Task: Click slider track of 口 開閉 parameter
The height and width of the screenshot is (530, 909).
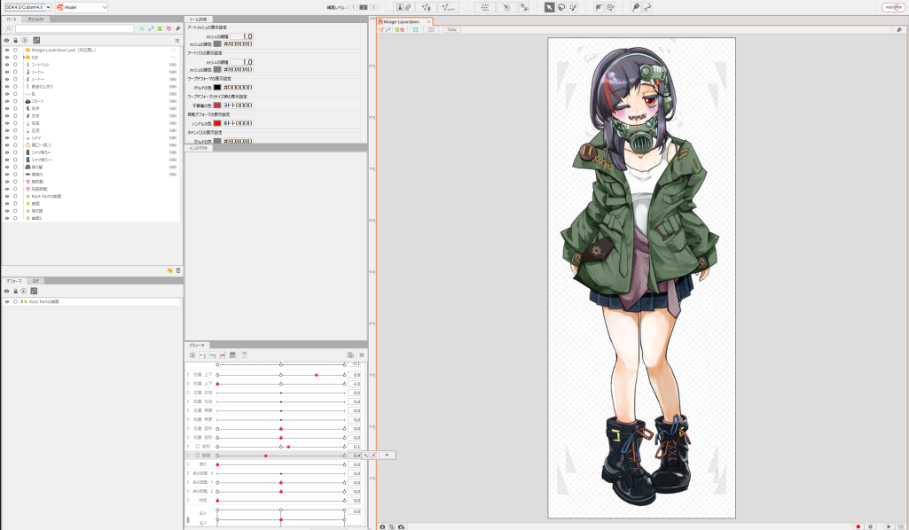Action: coord(281,456)
